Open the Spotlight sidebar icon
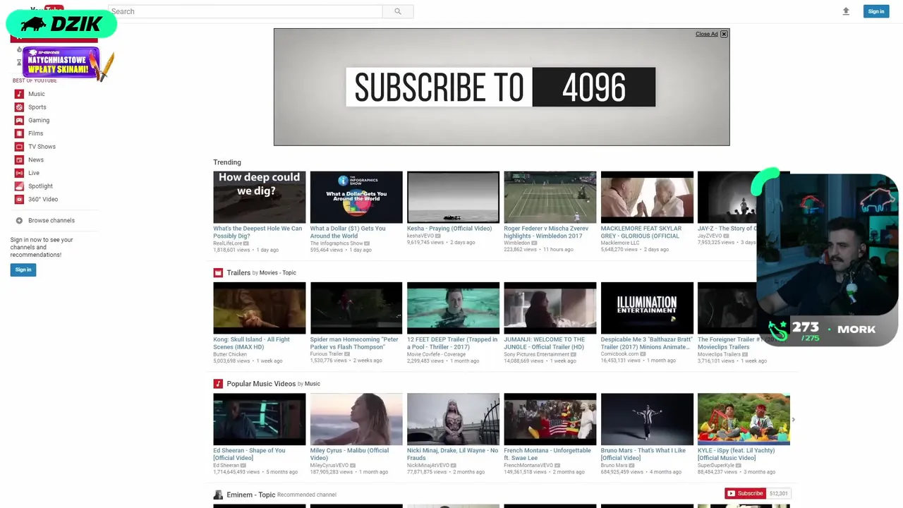The width and height of the screenshot is (903, 508). [x=19, y=186]
